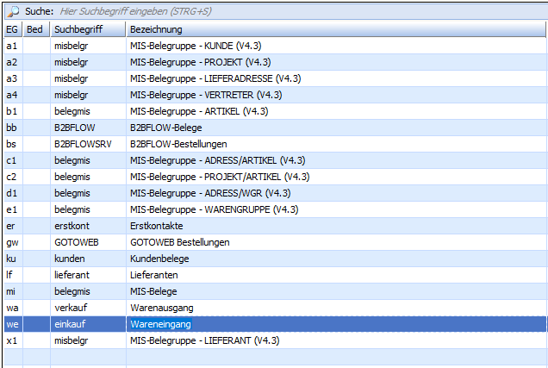
Task: Select the MIS-Belege entry
Action: [275, 291]
